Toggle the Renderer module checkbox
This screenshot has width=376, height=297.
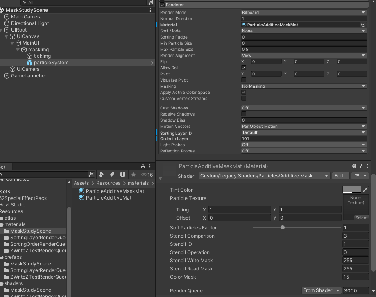[x=162, y=5]
